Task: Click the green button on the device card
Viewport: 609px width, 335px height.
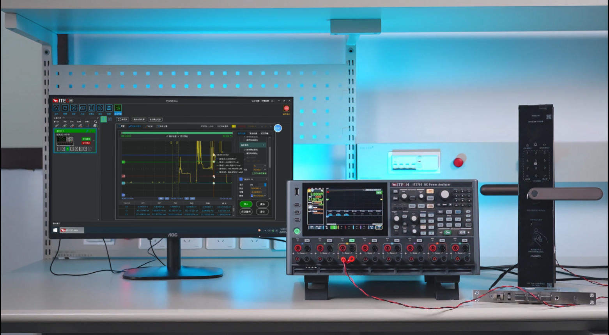Action: [86, 139]
